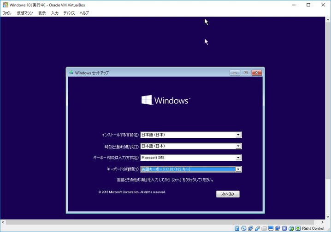This screenshot has height=232, width=331.
Task: Click the vertical scrollbar up arrow
Action: click(328, 20)
